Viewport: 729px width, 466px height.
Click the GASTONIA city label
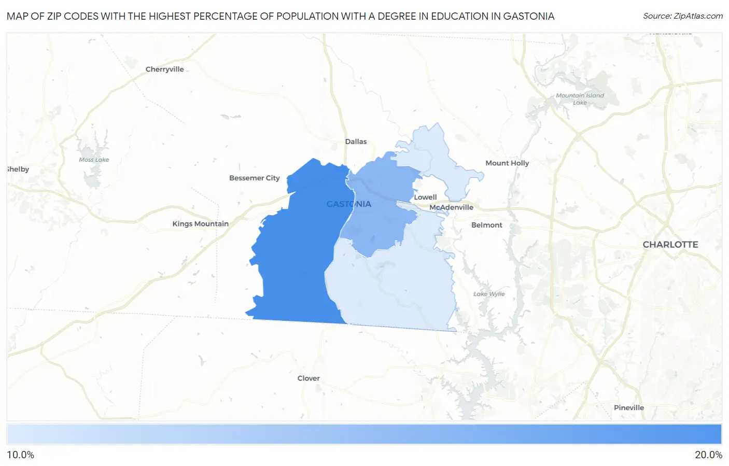point(348,204)
